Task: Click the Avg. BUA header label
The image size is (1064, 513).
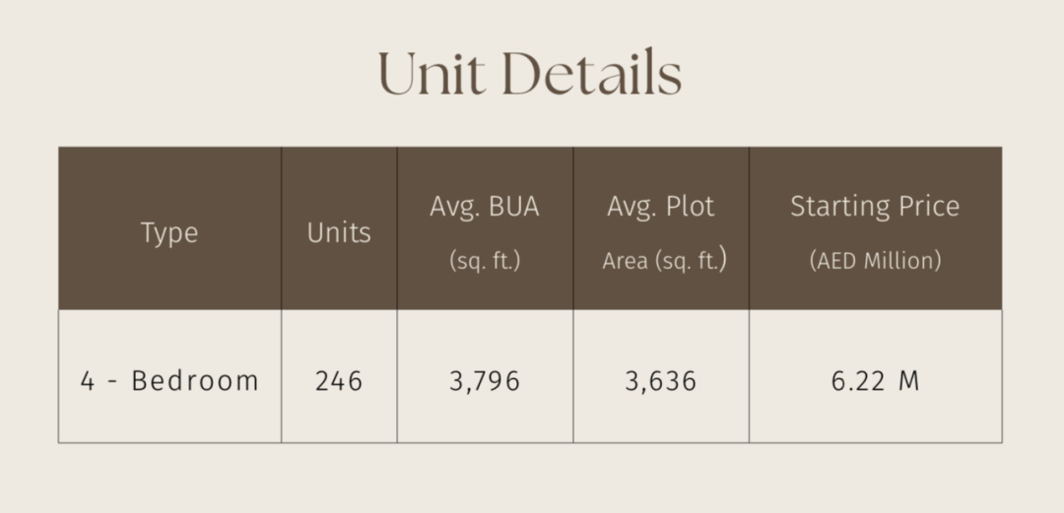Action: coord(485,207)
